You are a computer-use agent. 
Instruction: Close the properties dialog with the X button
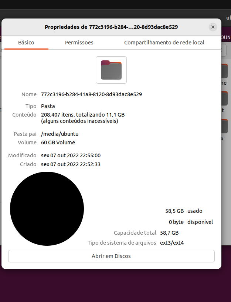[x=213, y=27]
